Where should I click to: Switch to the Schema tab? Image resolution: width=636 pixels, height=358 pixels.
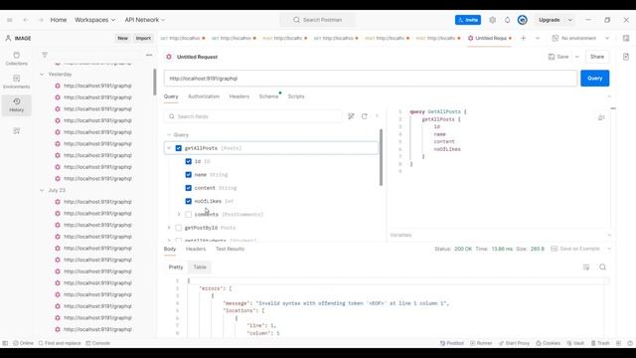(x=268, y=96)
